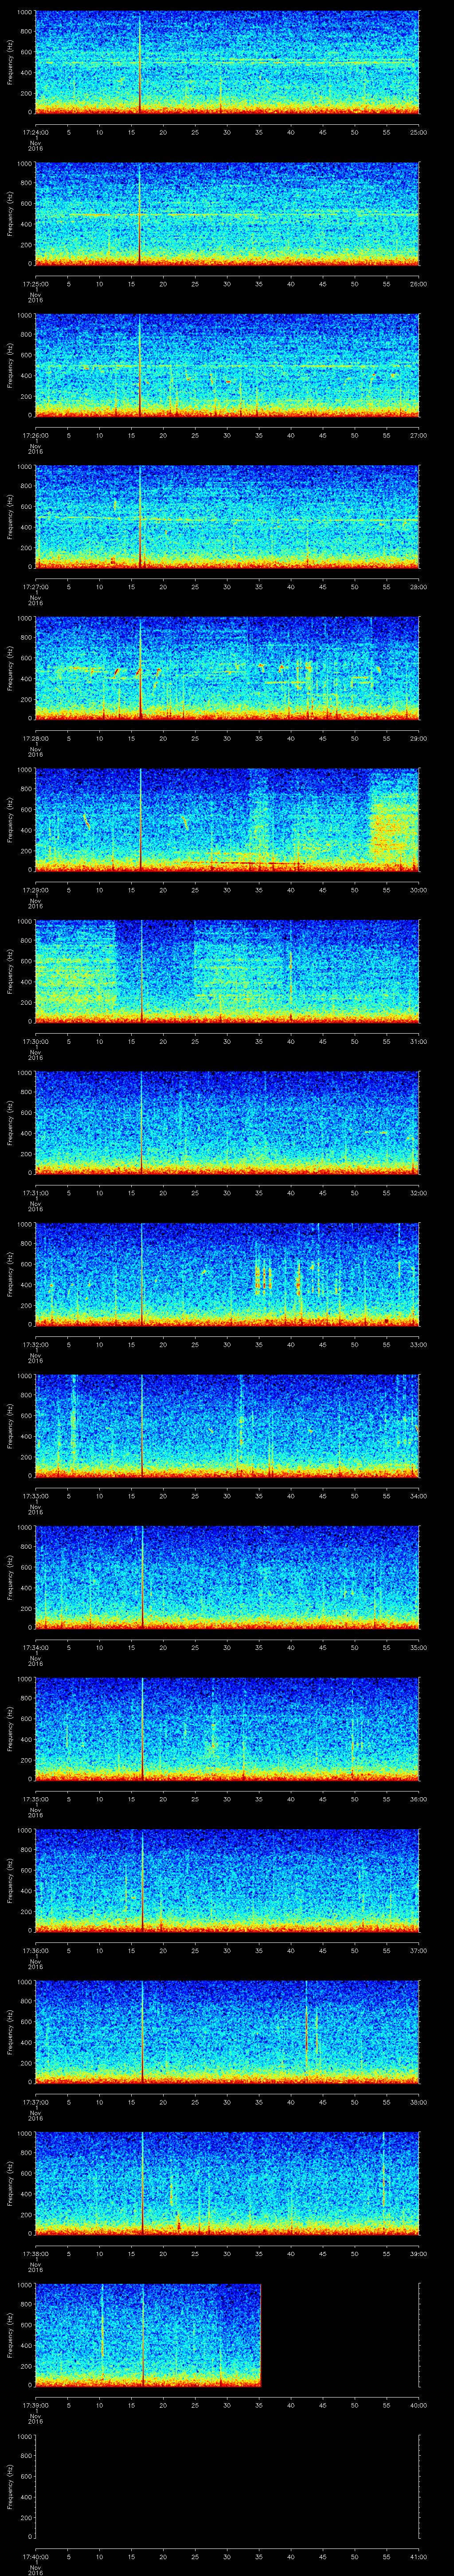Click the 17:36:00 time axis label
Viewport: 454px width, 2576px height.
(35, 1950)
